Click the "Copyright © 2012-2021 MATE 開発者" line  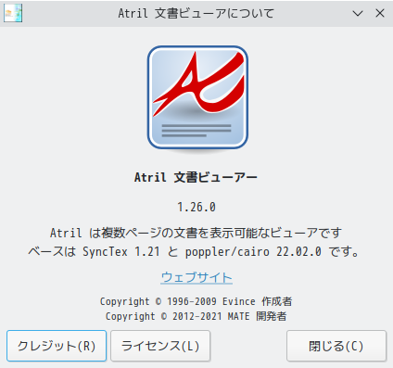pos(196,316)
